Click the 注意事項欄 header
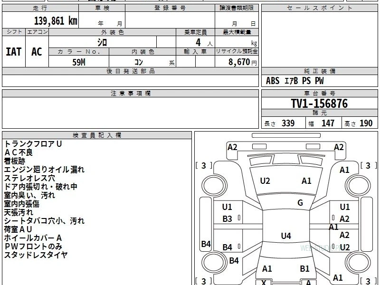The image size is (380, 285). (130, 93)
